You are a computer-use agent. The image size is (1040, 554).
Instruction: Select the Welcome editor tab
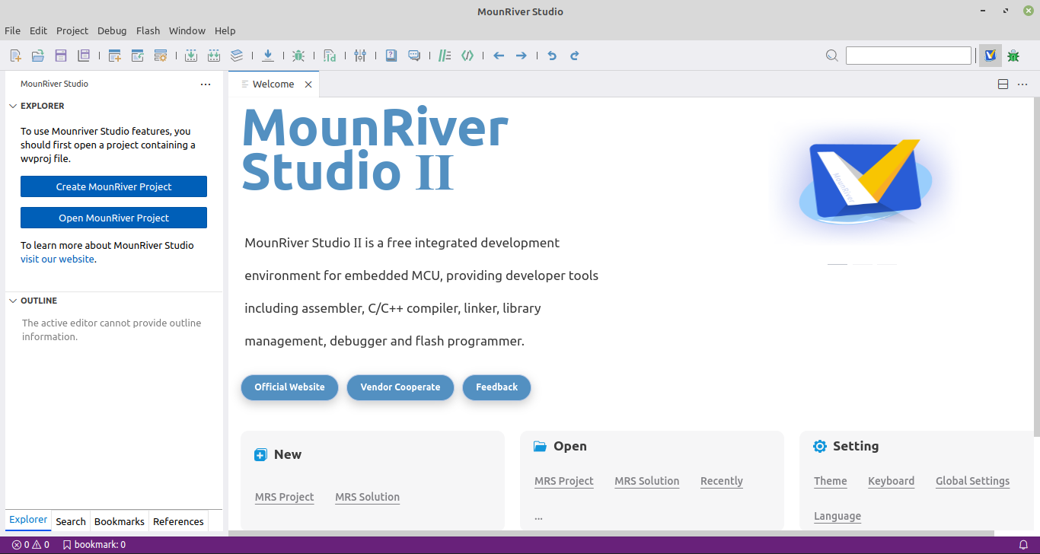(x=273, y=84)
